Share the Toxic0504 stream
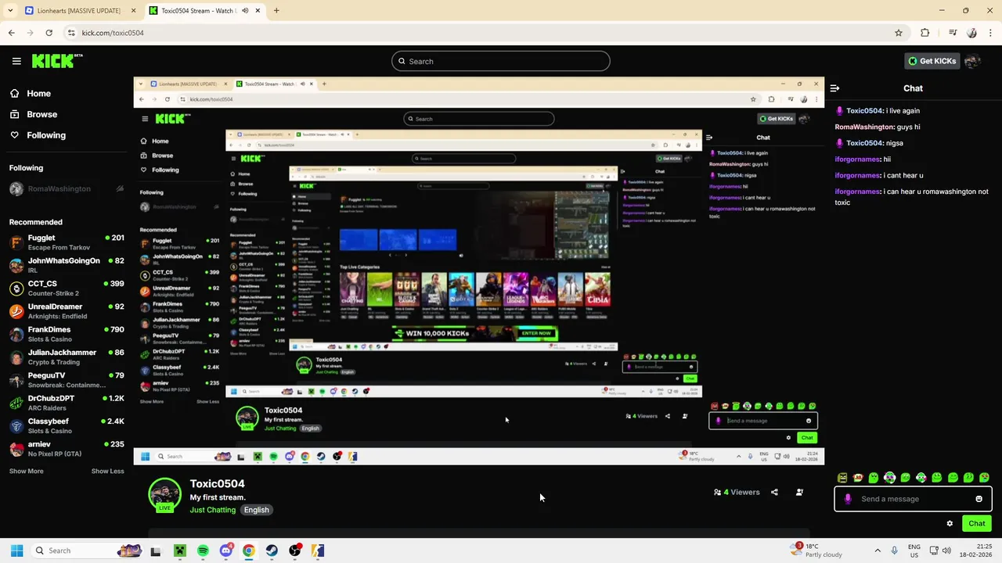 coord(774,492)
